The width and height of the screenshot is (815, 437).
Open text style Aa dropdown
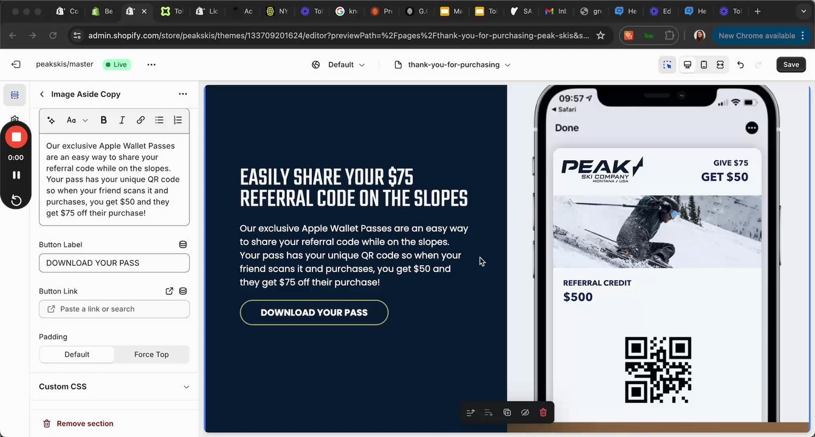77,120
